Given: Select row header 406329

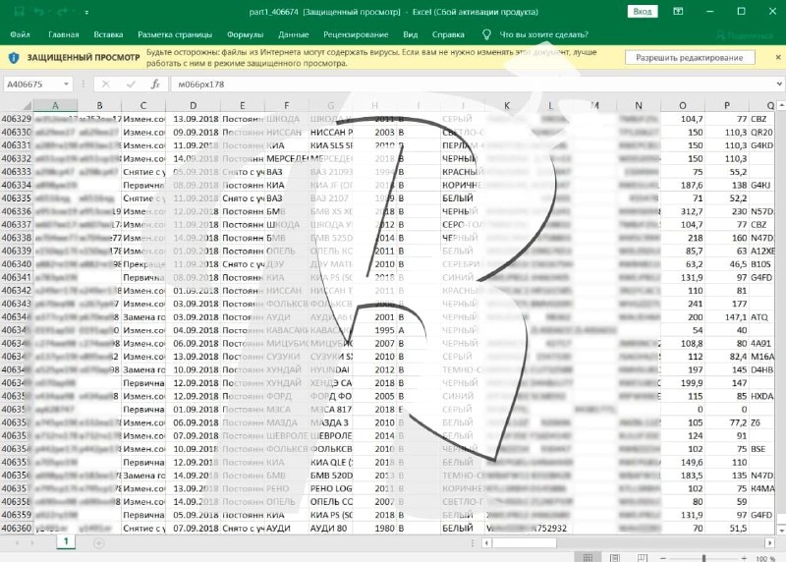Looking at the screenshot, I should [x=17, y=119].
